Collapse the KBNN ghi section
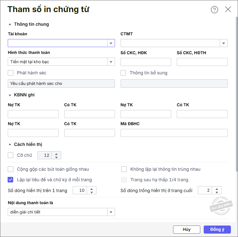Screen dimensions: 238x237 pos(10,95)
